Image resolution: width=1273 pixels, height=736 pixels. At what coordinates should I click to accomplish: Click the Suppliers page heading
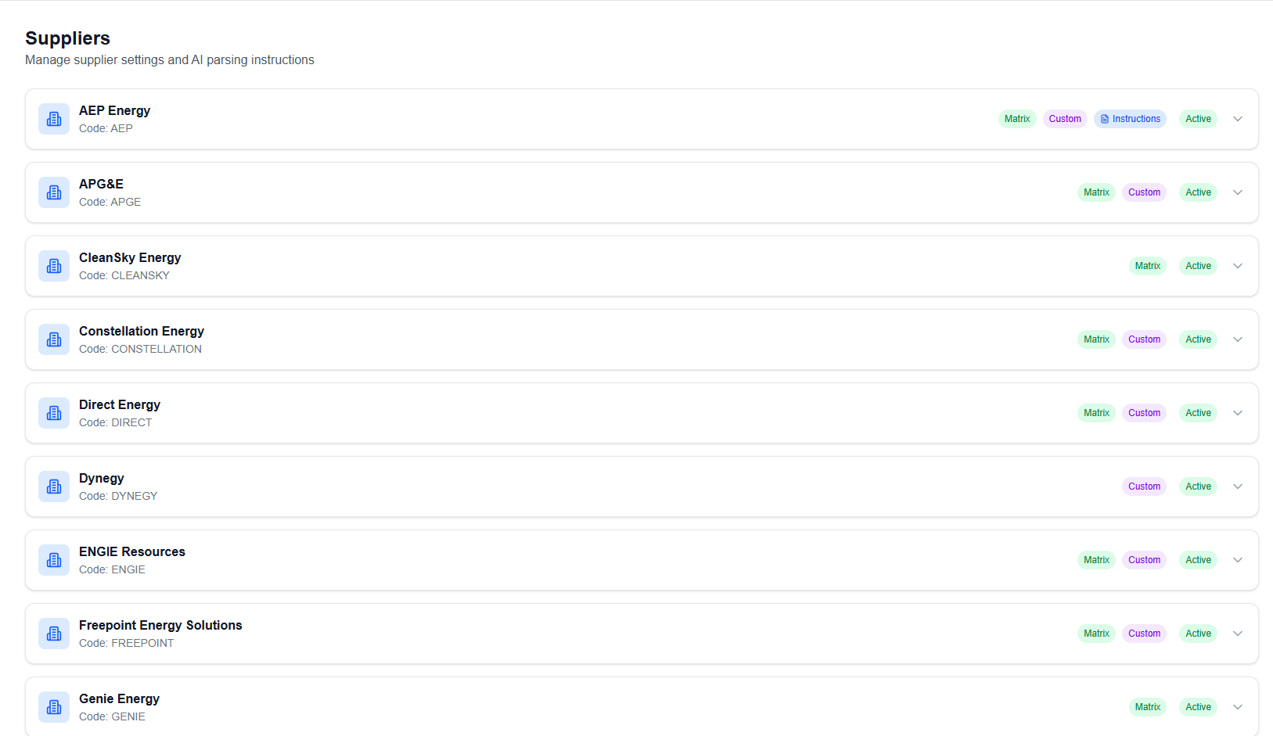pyautogui.click(x=67, y=38)
